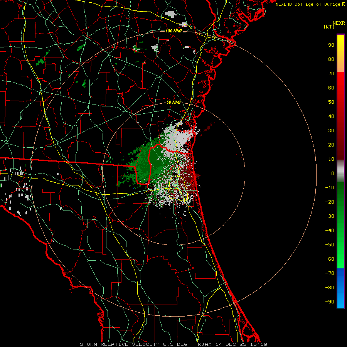Click the gray zero-velocity segment of the color bar
The height and width of the screenshot is (347, 347).
point(340,171)
